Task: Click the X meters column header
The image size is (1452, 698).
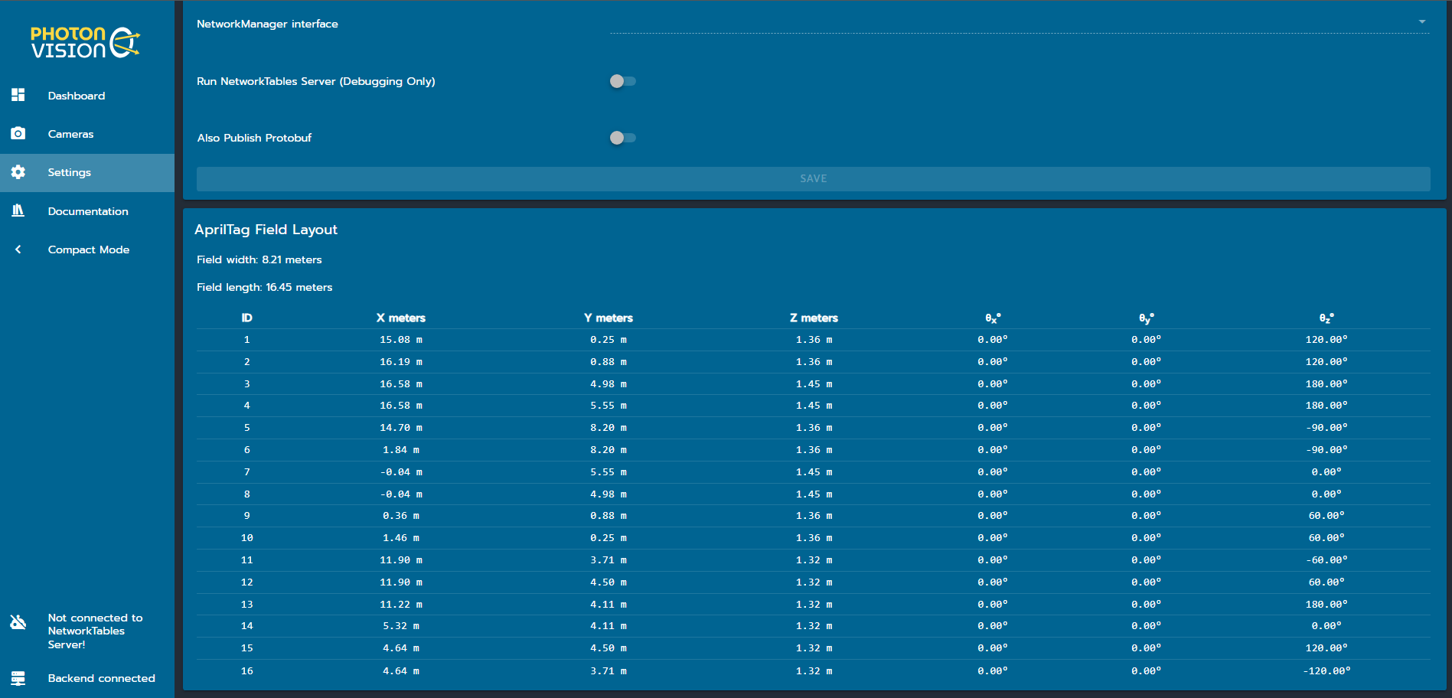Action: coord(400,318)
